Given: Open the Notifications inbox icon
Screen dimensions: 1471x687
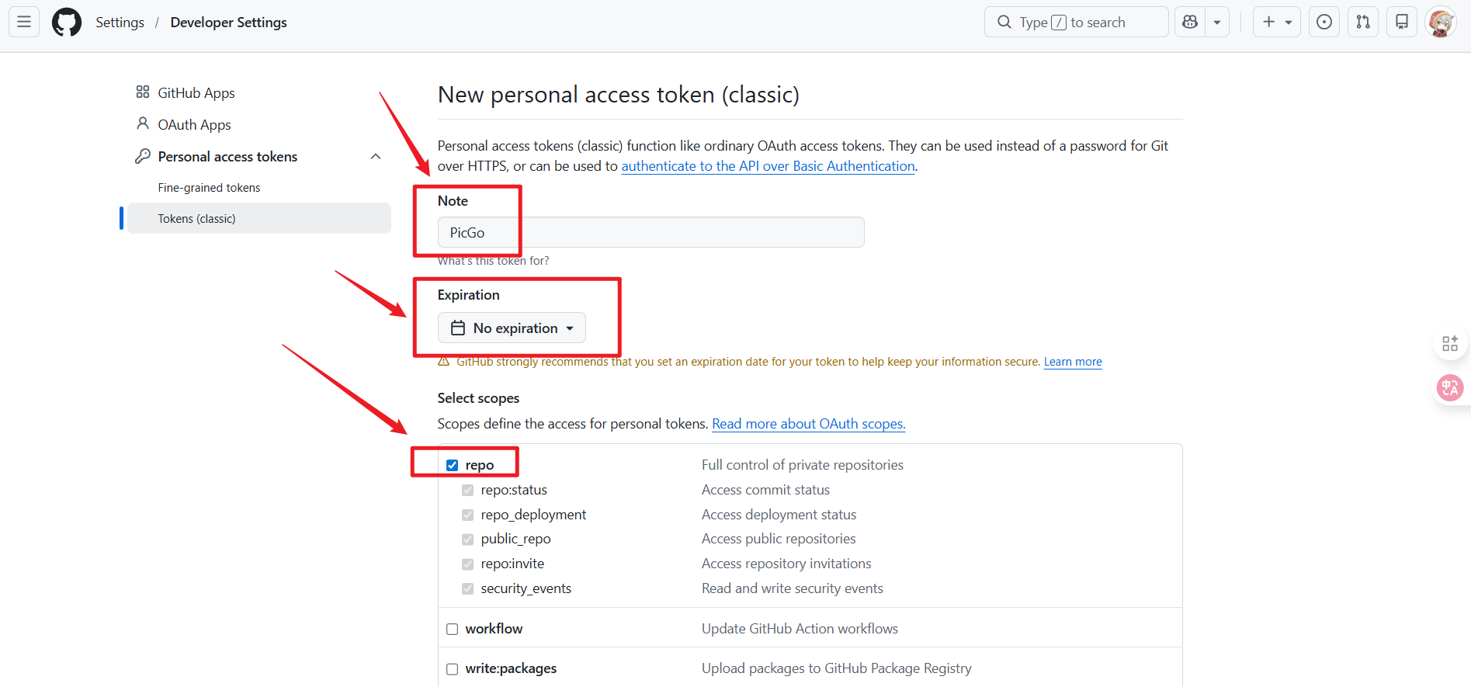Looking at the screenshot, I should tap(1402, 23).
